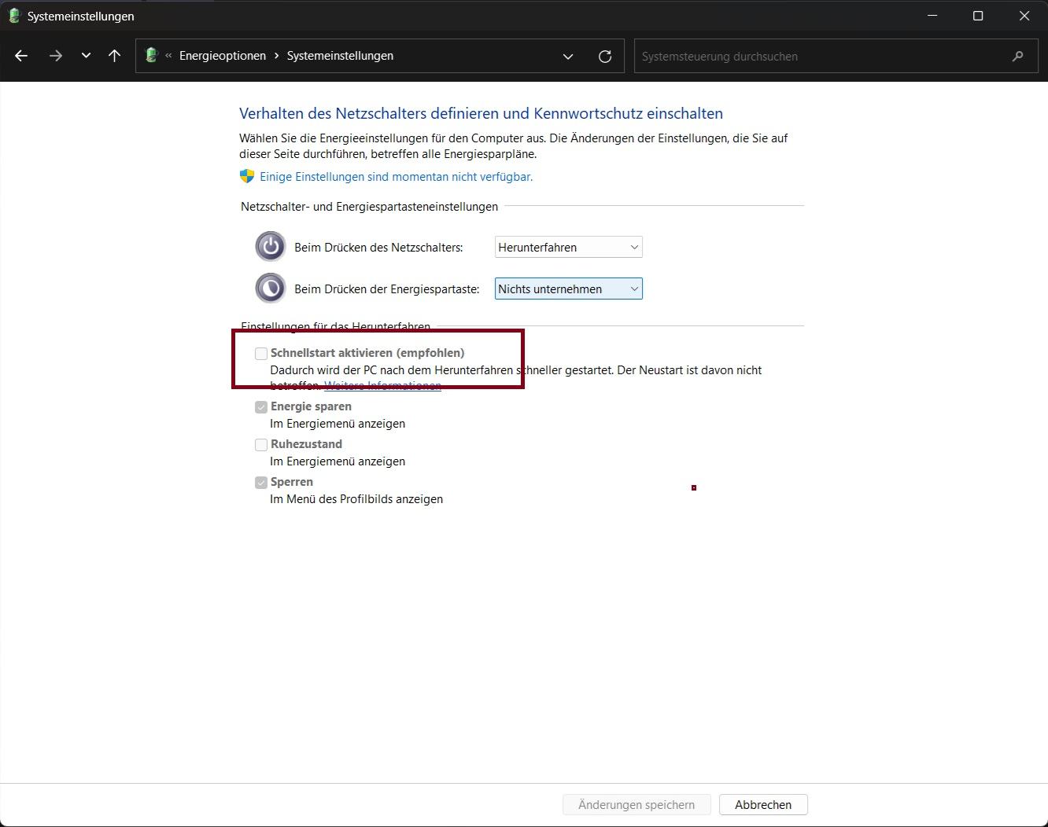
Task: Go back with the back arrow
Action: tap(21, 56)
